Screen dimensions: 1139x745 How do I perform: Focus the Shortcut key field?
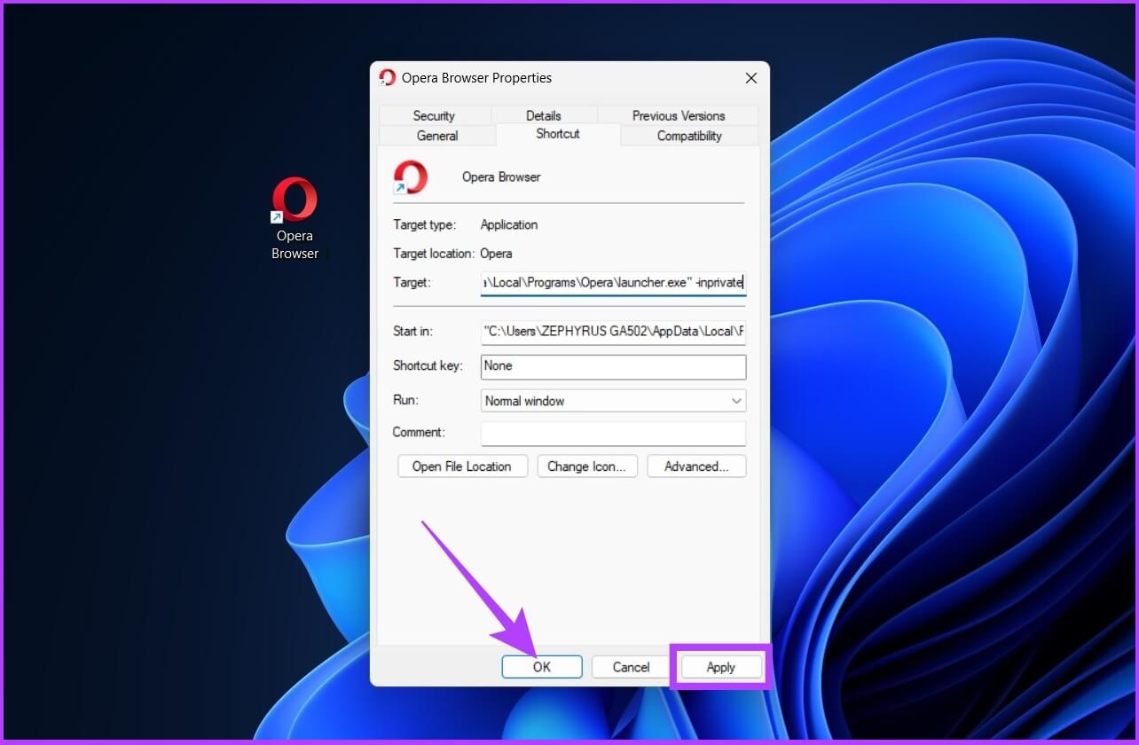point(613,366)
